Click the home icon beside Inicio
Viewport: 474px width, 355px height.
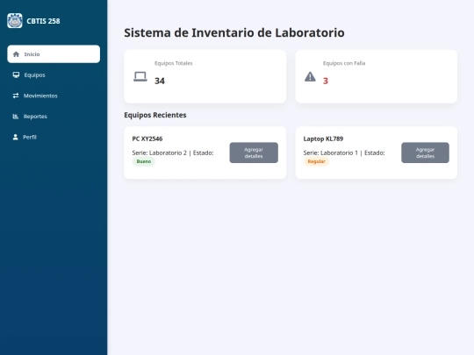coord(16,54)
